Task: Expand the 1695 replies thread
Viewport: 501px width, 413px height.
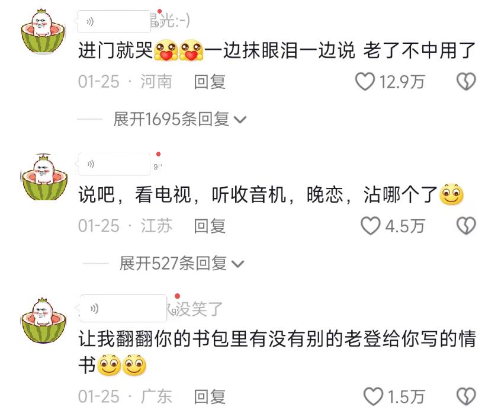Action: point(180,119)
